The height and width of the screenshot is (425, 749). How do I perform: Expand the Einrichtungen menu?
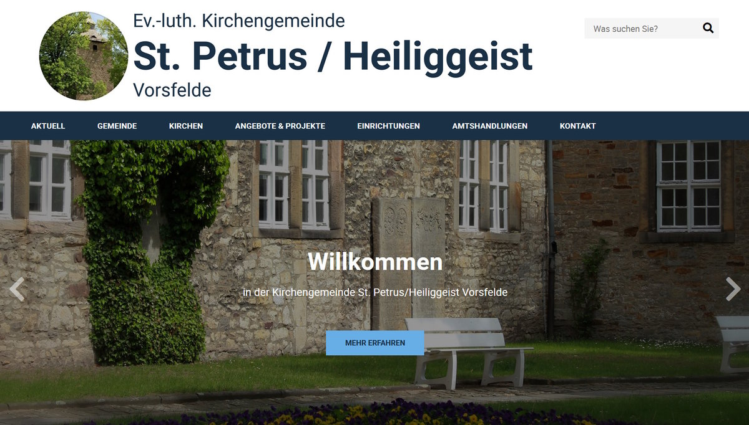[x=389, y=126]
